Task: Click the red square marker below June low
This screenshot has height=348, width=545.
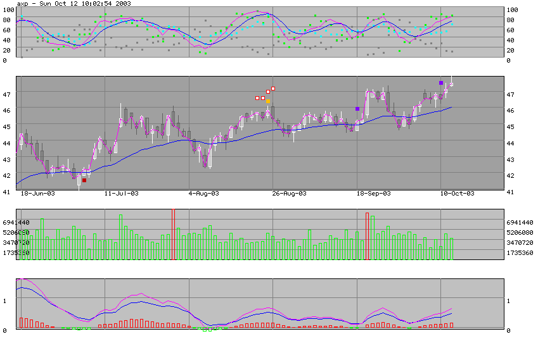Action: pos(84,180)
